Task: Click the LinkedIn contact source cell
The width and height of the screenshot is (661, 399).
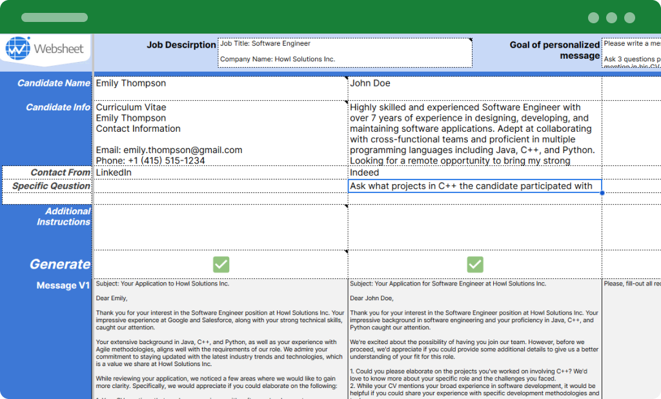Action: (221, 172)
